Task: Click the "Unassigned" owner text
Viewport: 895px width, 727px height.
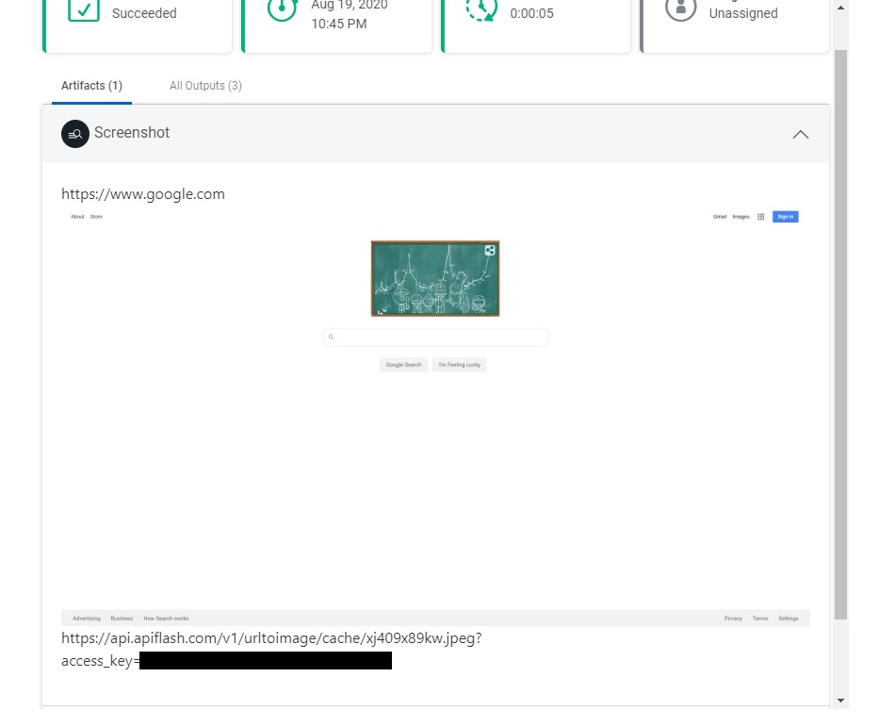Action: (743, 13)
